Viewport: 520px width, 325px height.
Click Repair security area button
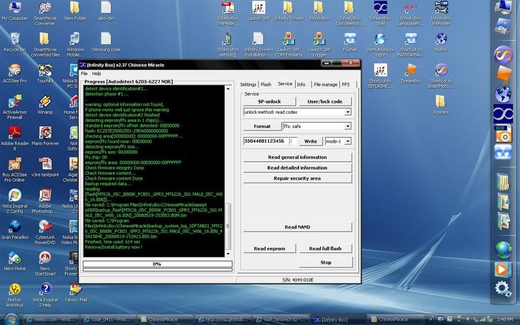(298, 178)
